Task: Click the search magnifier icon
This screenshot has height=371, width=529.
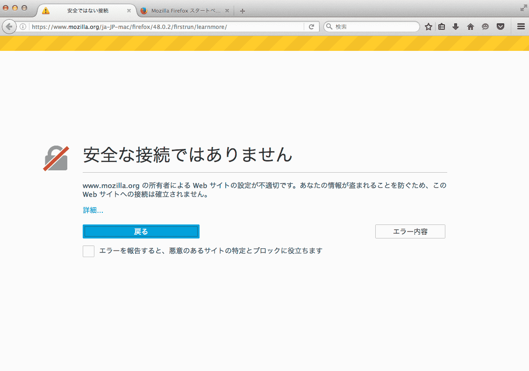Action: 329,27
